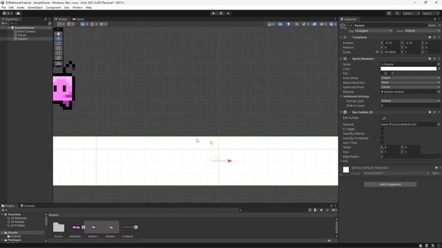Open Unity cloud services icon
The image size is (442, 248).
point(19,13)
